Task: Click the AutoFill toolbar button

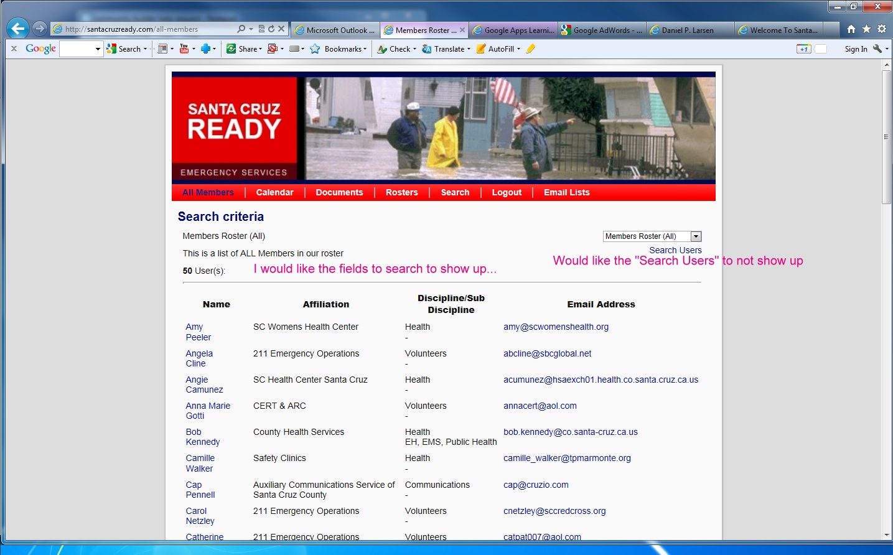Action: (495, 49)
